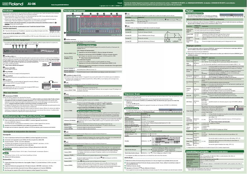This screenshot has width=247, height=174.
Task: Click the 'HPF' section label
Action: pyautogui.click(x=66, y=132)
